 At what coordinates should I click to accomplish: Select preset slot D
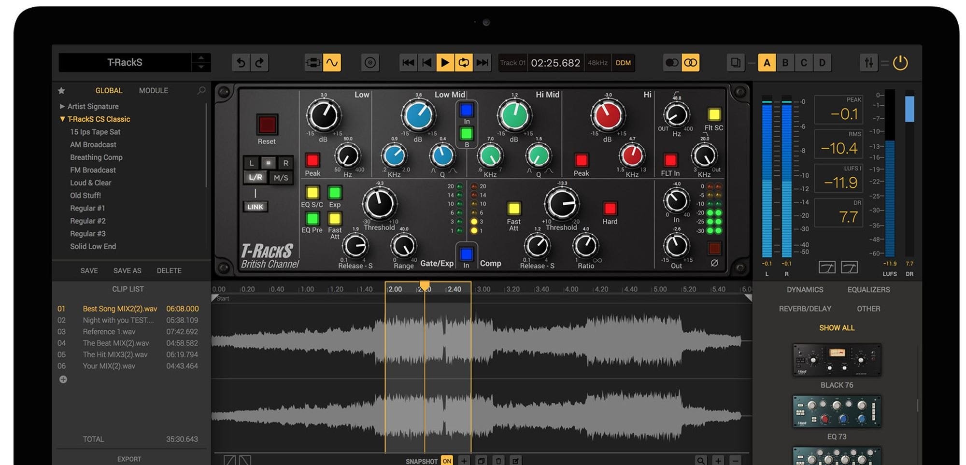(x=822, y=63)
